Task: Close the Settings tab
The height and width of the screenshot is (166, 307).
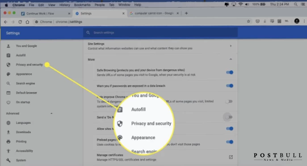Action: [123, 13]
